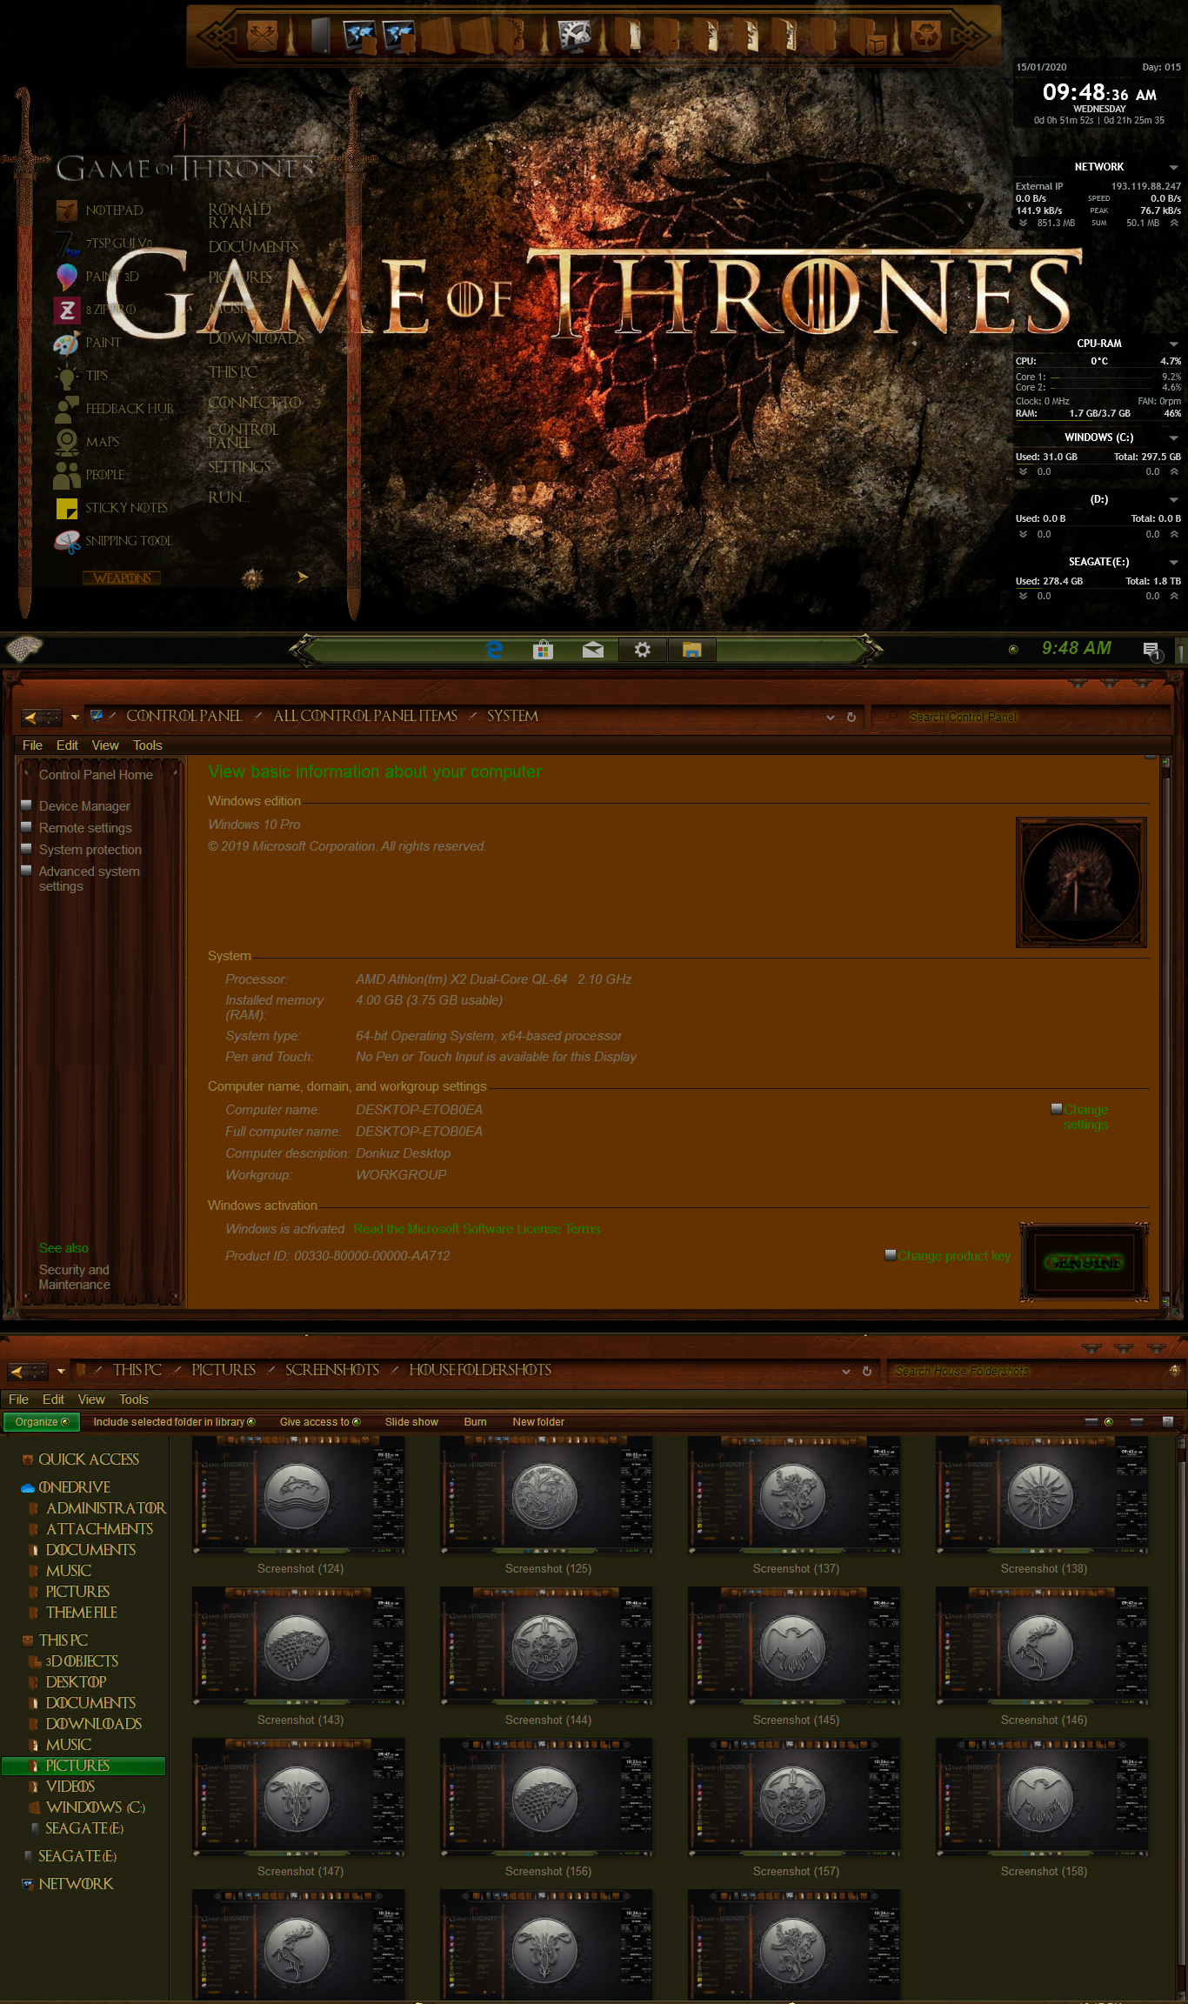Open address history dropdown in explorer window
Screen dimensions: 1188x2004
846,1372
